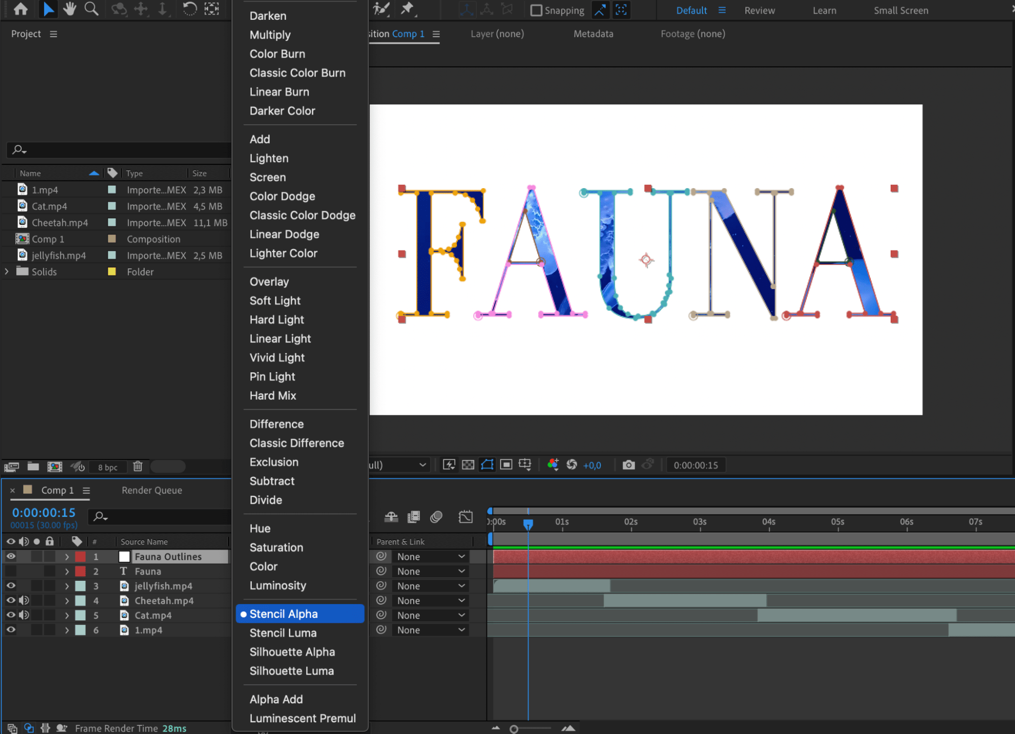The height and width of the screenshot is (734, 1015).
Task: Toggle the transparency grid icon
Action: [x=468, y=465]
